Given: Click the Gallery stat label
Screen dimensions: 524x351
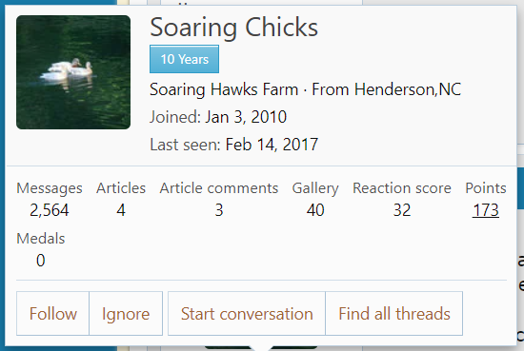Looking at the screenshot, I should tap(315, 188).
